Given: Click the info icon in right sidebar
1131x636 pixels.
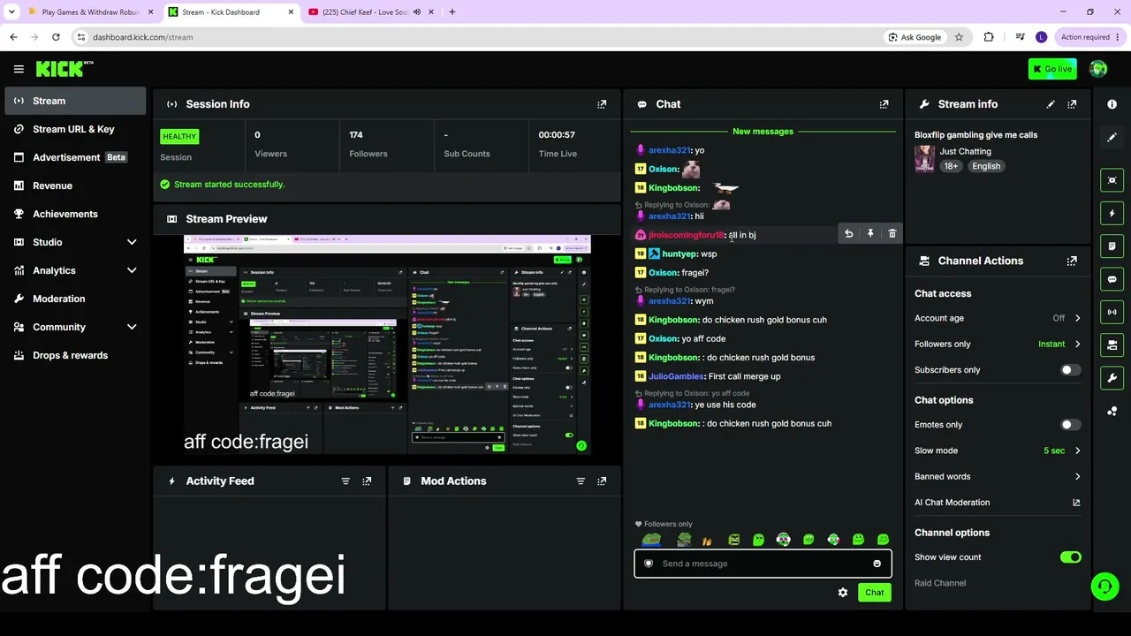Looking at the screenshot, I should 1112,104.
